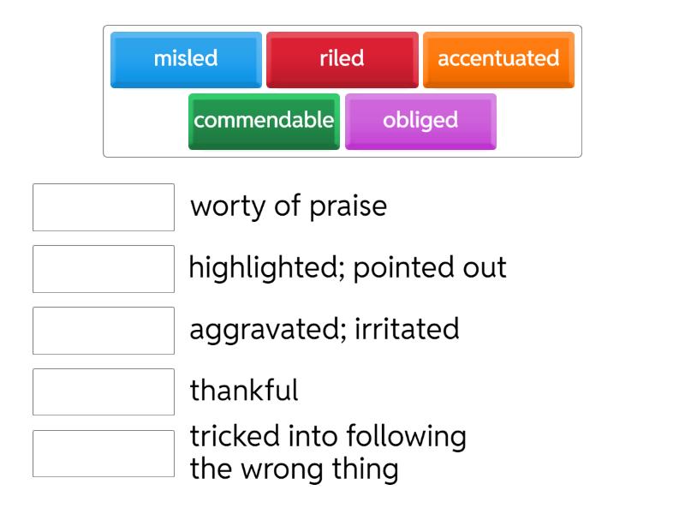The image size is (685, 514).
Task: Click the word 'misled' text label
Action: [186, 59]
